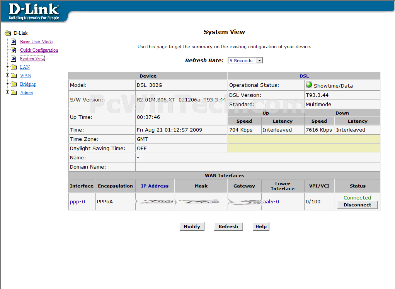Open Quick Configuration link

point(39,50)
